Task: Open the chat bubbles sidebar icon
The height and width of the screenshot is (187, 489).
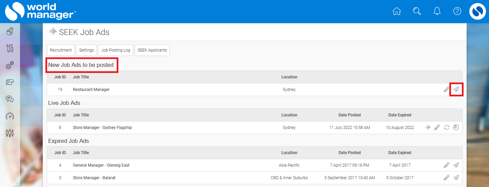Action: point(10,99)
